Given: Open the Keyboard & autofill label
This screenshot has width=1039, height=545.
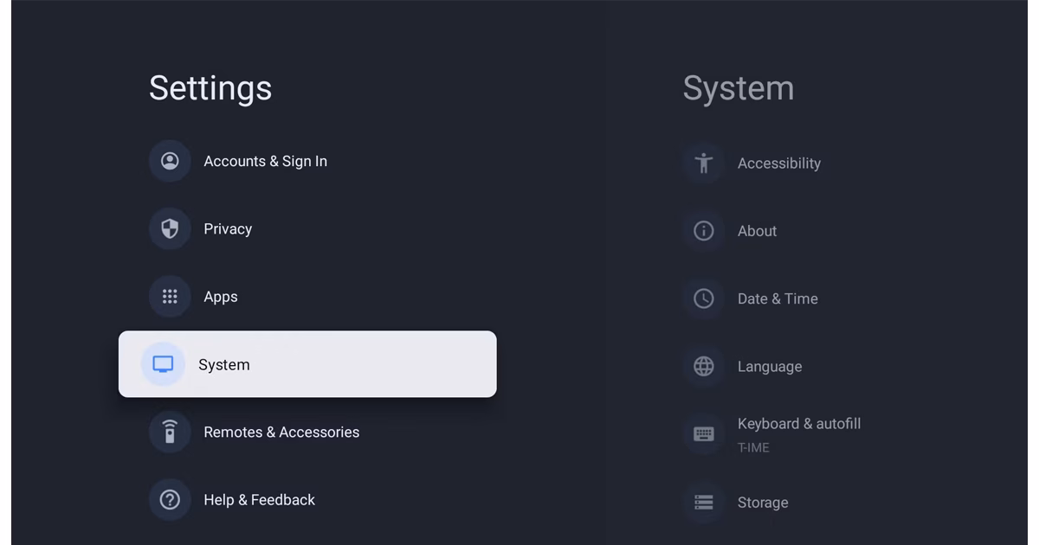Looking at the screenshot, I should 799,424.
